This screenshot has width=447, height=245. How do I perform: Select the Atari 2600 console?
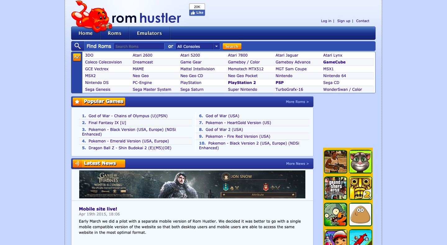[x=142, y=55]
